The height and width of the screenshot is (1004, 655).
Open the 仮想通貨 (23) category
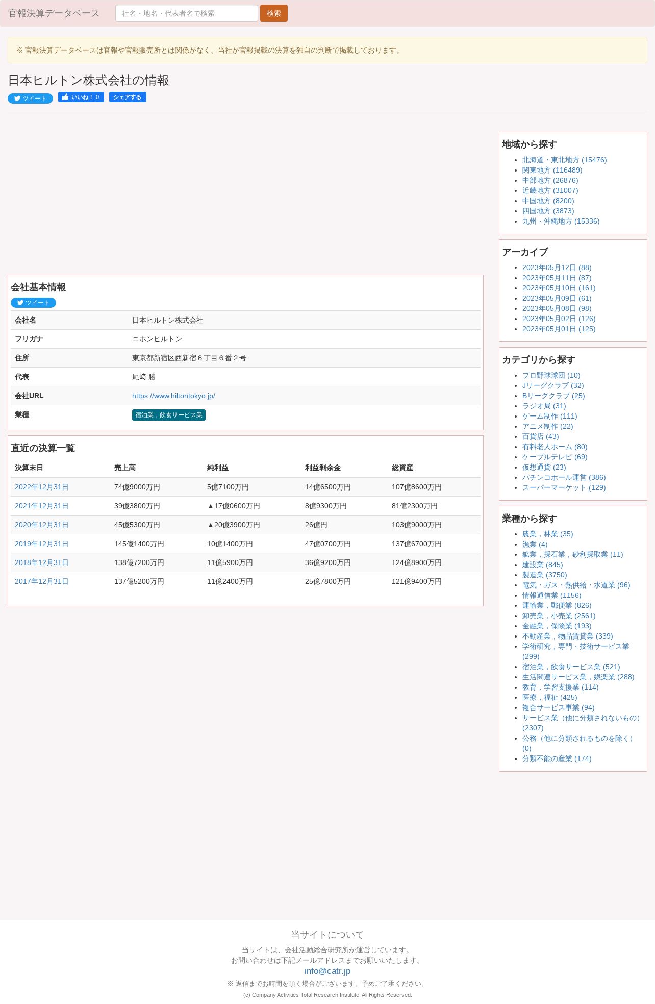(544, 467)
